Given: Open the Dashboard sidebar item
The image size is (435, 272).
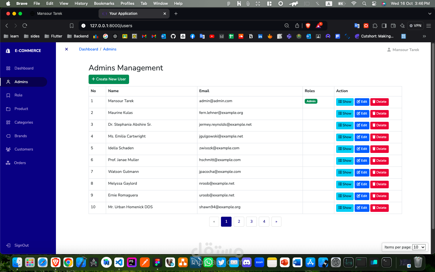Looking at the screenshot, I should point(24,68).
